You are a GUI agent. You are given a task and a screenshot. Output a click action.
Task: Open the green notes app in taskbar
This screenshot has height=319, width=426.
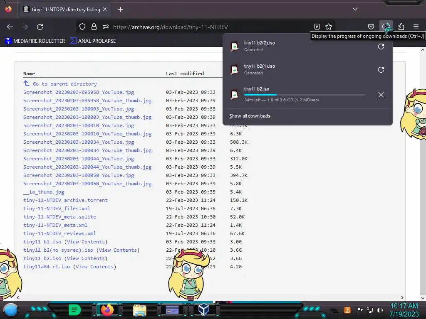[74, 310]
